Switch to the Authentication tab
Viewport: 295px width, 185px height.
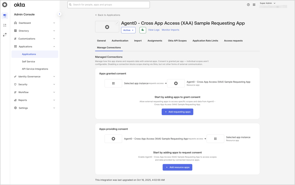click(x=120, y=41)
